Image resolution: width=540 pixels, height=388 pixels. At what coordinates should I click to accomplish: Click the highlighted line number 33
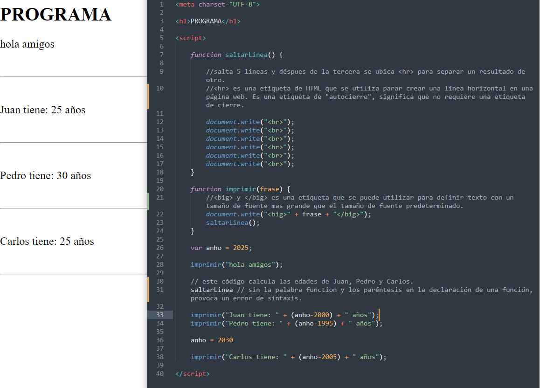pos(160,315)
